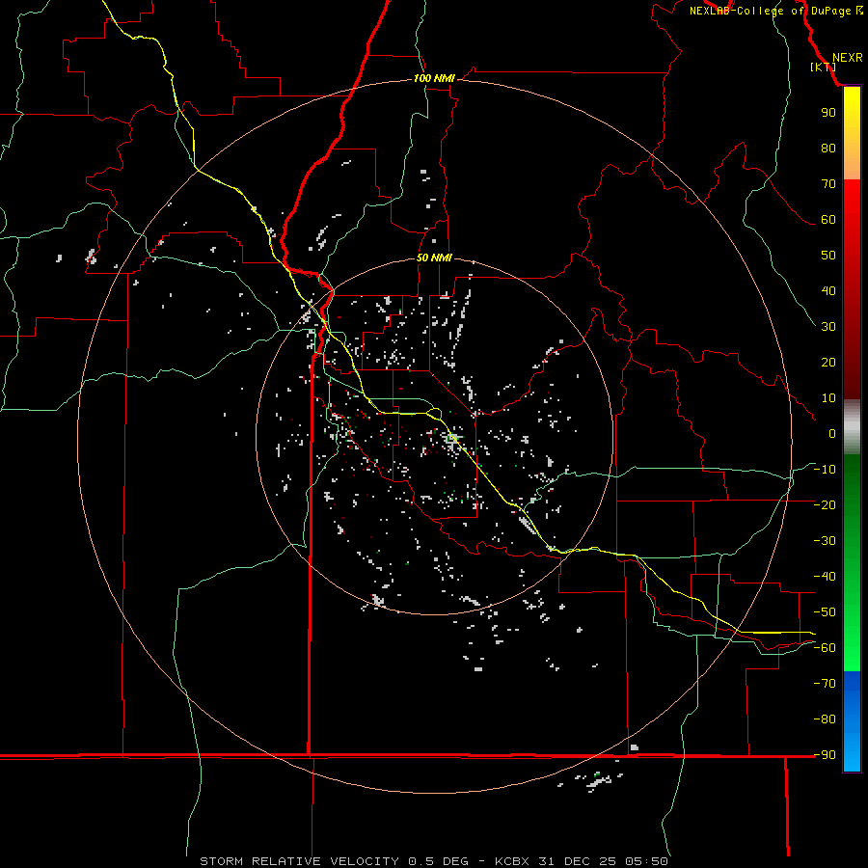Select the 0 knot colorbar label
This screenshot has height=868, width=868.
832,433
